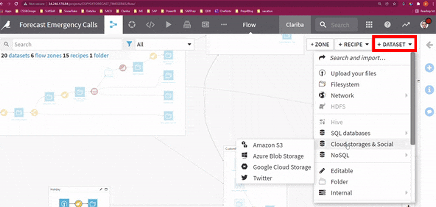The image size is (436, 207).
Task: Open the Flow icon in top navigation
Action: click(x=113, y=25)
